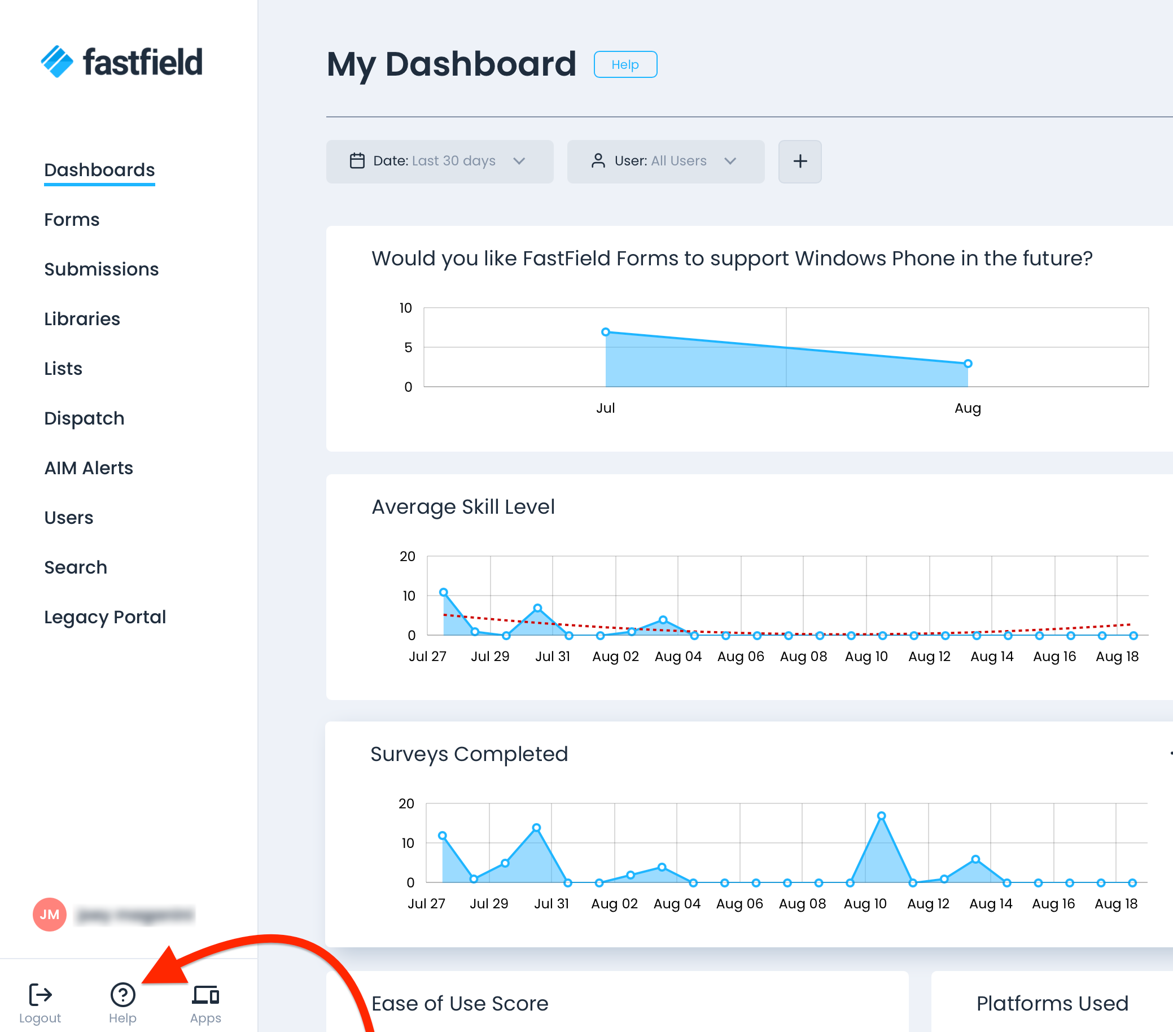Add a filter with the plus button

(799, 161)
